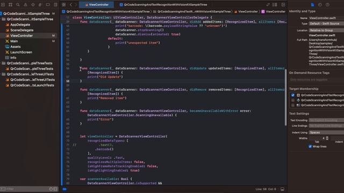This screenshot has height=193, width=344.
Task: Click recent files filter clock icon
Action: pos(51,189)
